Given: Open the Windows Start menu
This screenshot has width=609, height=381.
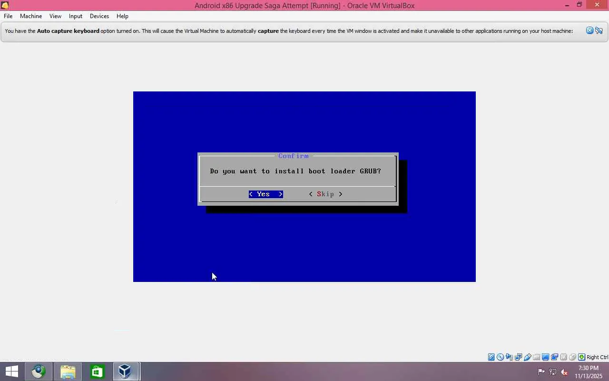Looking at the screenshot, I should tap(12, 371).
